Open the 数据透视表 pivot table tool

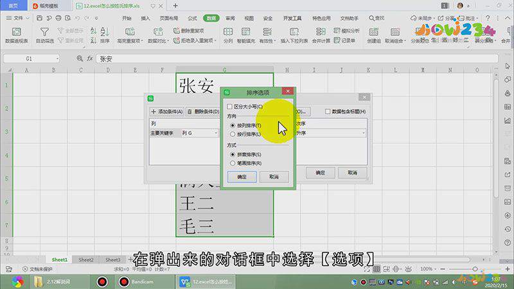pyautogui.click(x=17, y=35)
